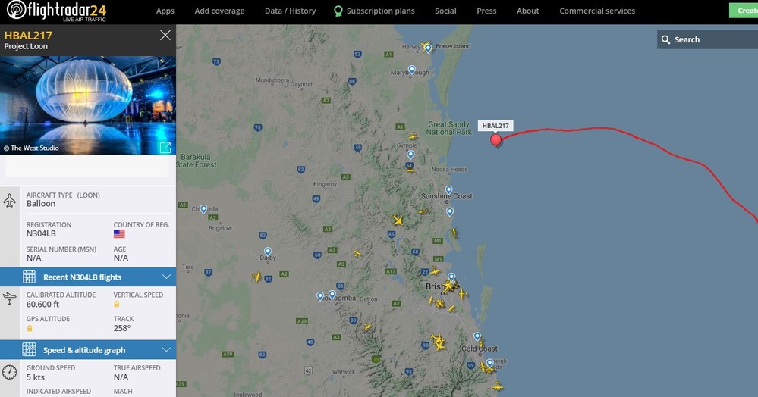Open the Data / History menu
The image size is (758, 397).
(x=290, y=11)
